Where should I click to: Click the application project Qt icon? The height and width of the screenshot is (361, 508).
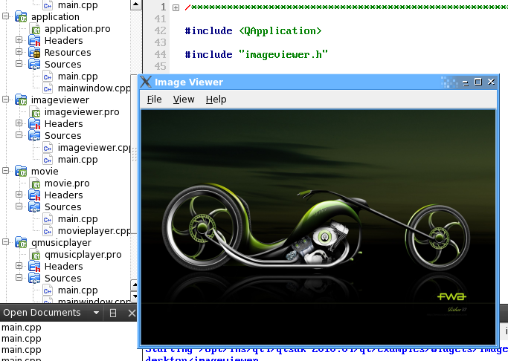[22, 17]
